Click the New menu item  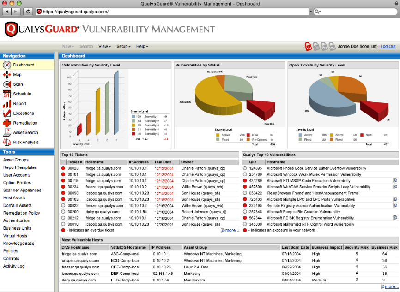click(x=68, y=46)
